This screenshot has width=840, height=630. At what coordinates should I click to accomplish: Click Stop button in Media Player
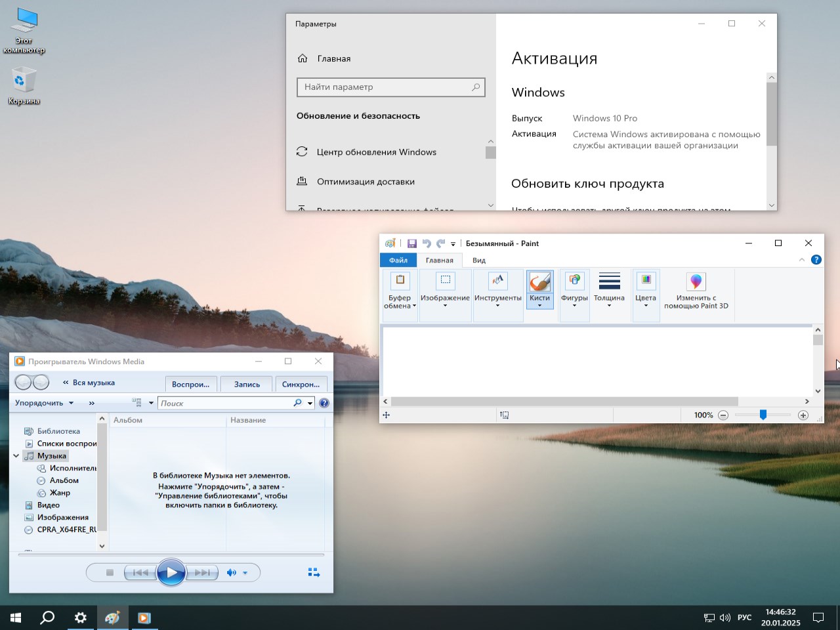coord(110,573)
